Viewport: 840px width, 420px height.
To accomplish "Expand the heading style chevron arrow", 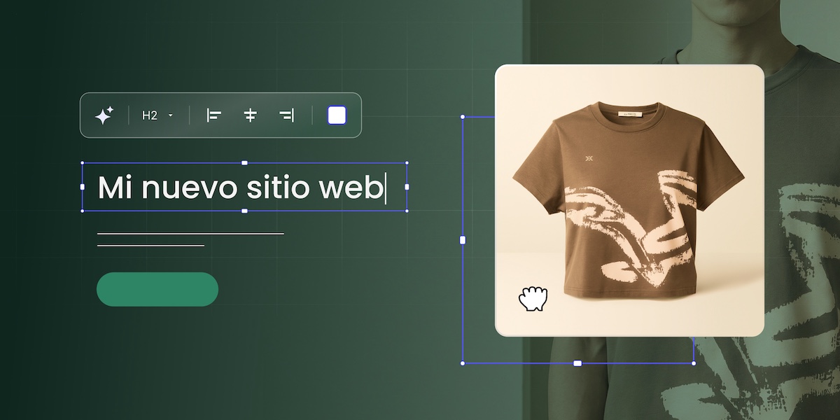I will click(x=170, y=115).
